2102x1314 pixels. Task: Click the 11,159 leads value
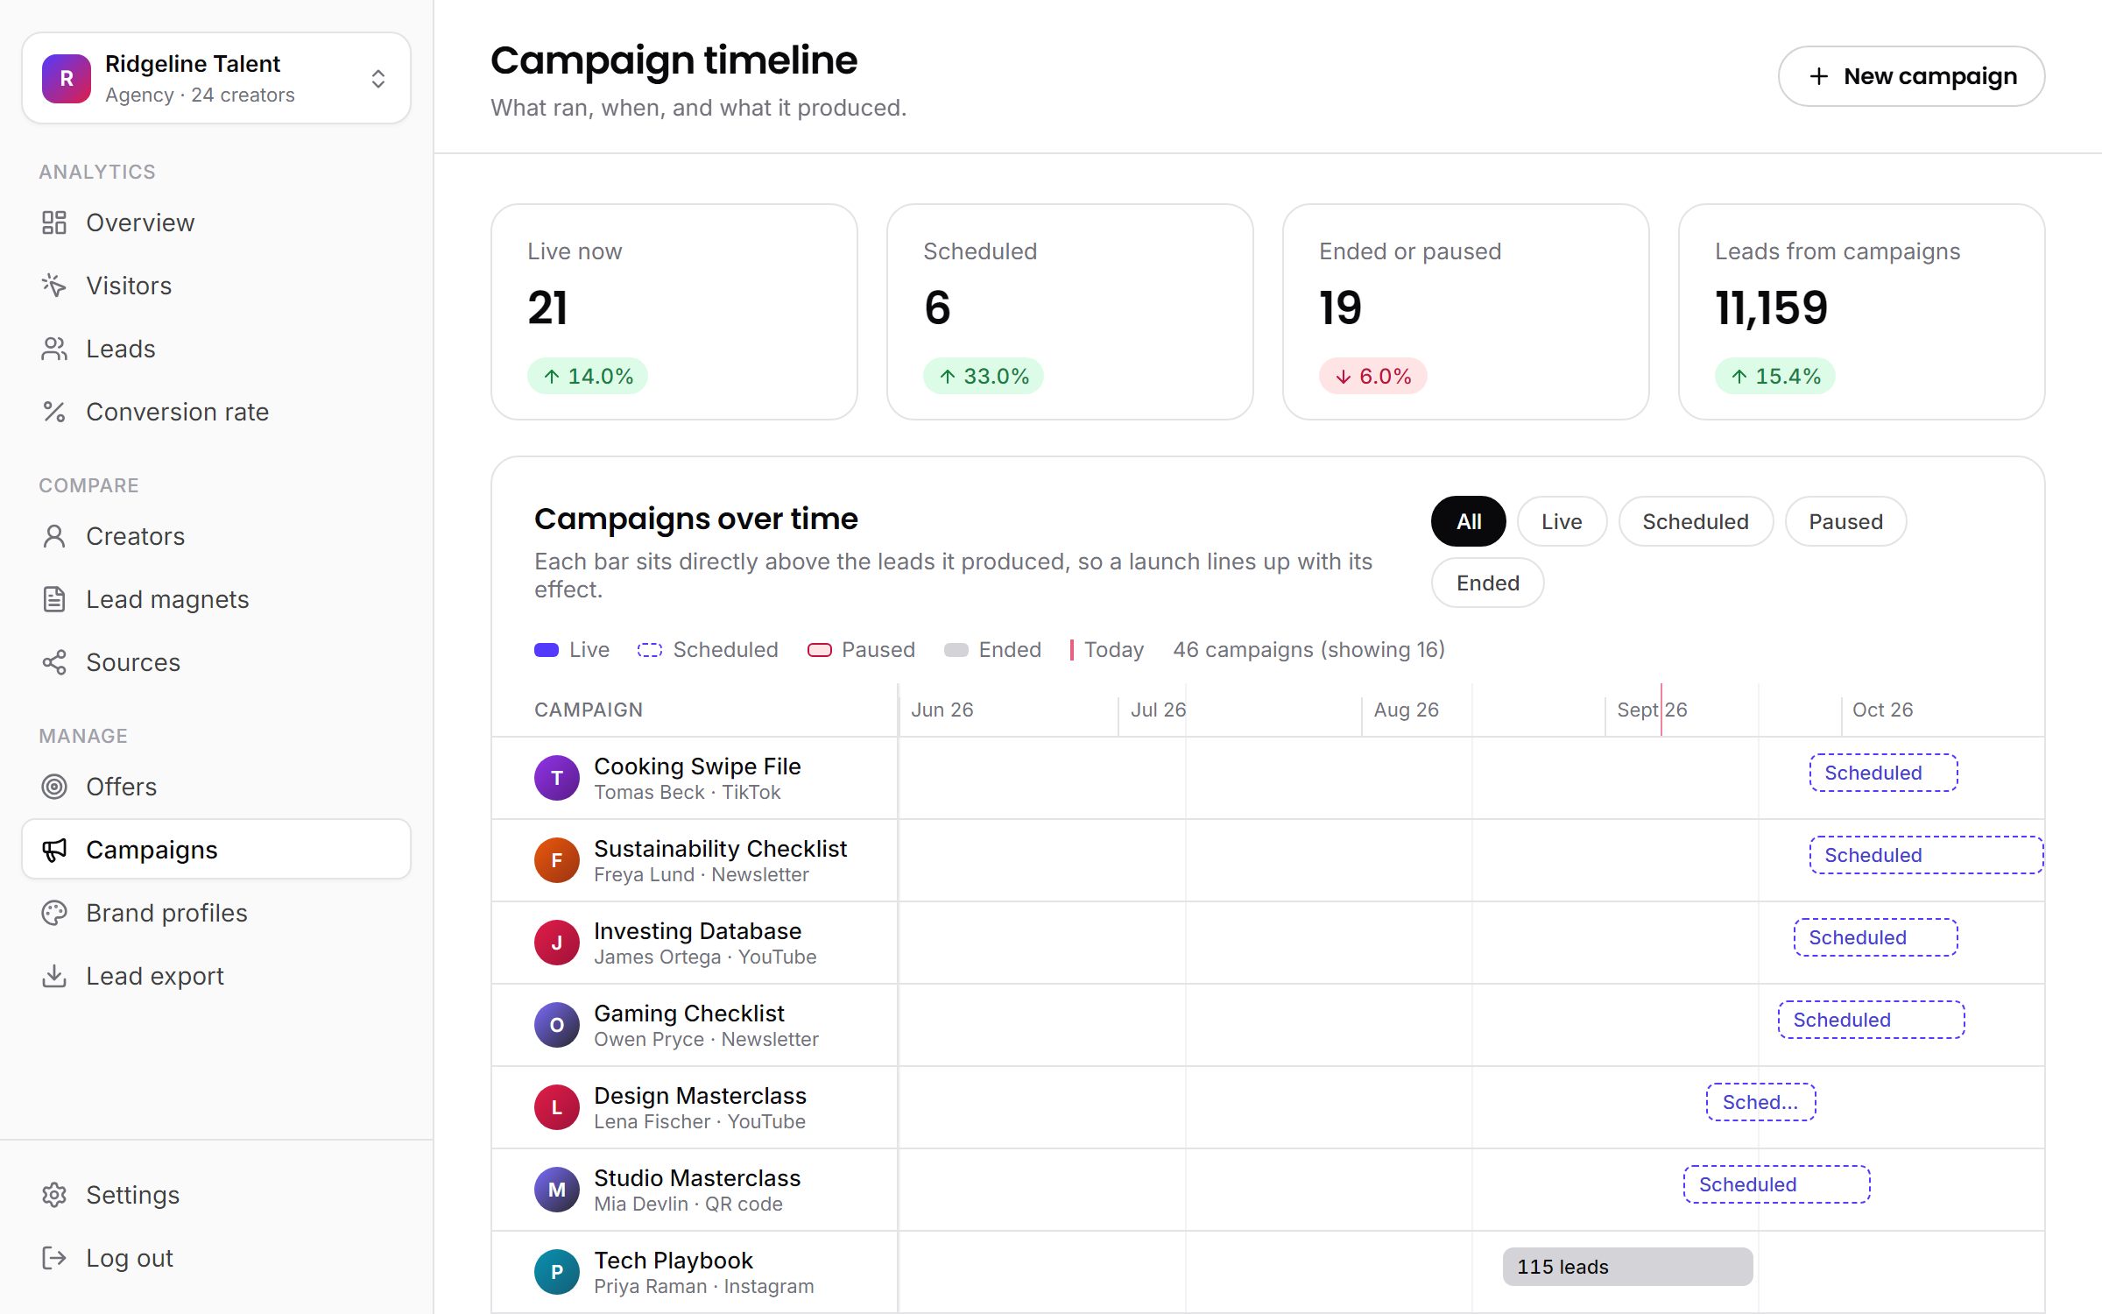[x=1771, y=308]
